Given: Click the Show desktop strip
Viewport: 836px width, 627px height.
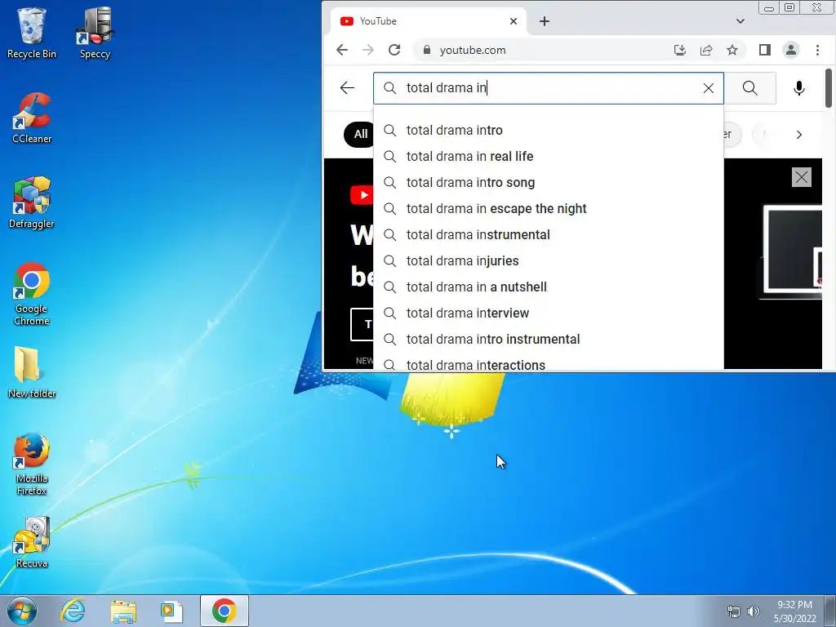Looking at the screenshot, I should point(832,611).
